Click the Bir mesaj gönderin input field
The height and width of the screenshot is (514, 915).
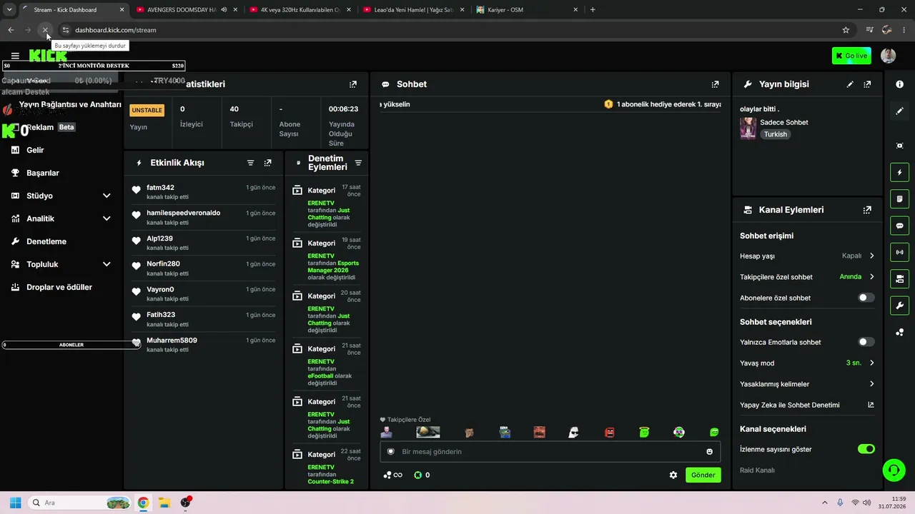pos(550,451)
